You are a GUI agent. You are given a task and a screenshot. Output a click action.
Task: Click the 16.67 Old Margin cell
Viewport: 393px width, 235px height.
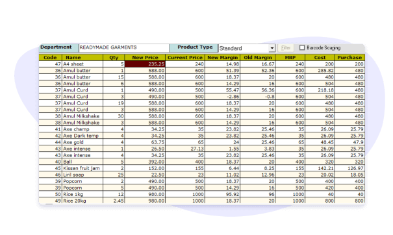click(x=258, y=64)
